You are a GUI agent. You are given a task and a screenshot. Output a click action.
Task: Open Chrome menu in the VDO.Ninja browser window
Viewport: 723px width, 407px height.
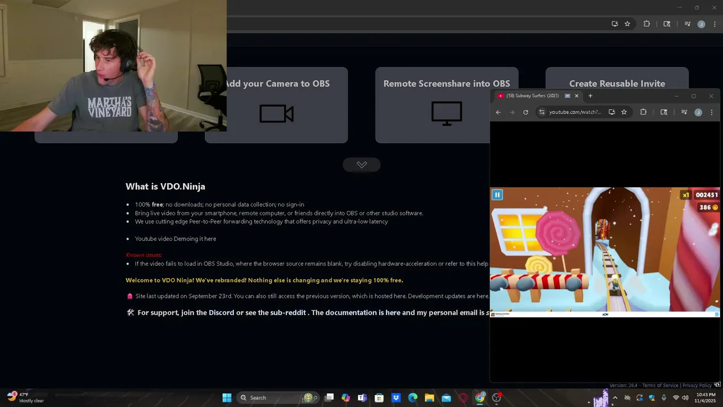[715, 24]
